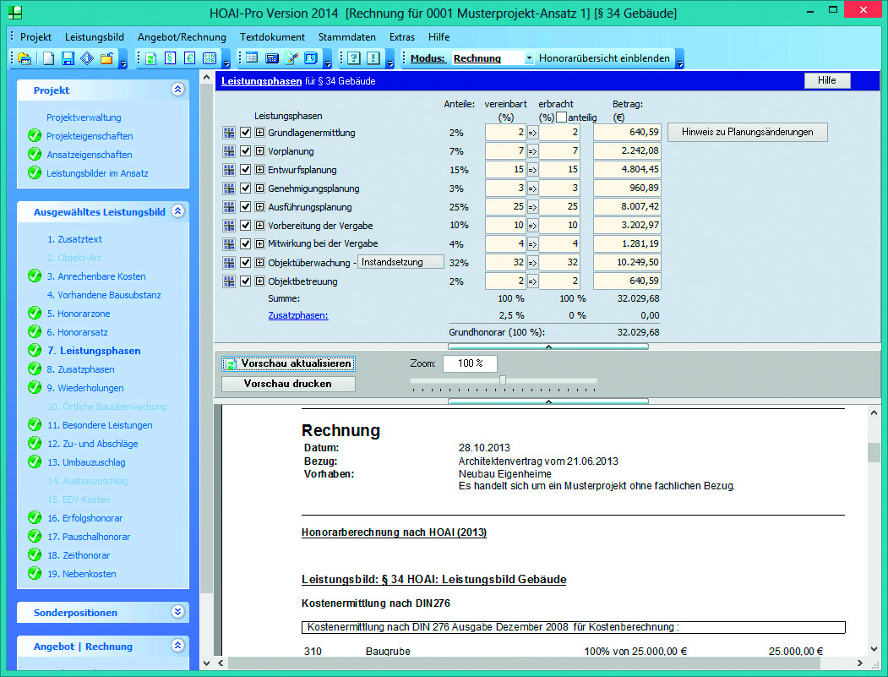Expand the Sonderpositionen panel
This screenshot has height=677, width=888.
(177, 612)
